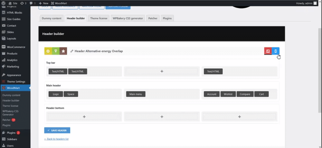The height and width of the screenshot is (148, 322).
Task: Switch to WPBakery CSS generator tab
Action: click(x=128, y=18)
